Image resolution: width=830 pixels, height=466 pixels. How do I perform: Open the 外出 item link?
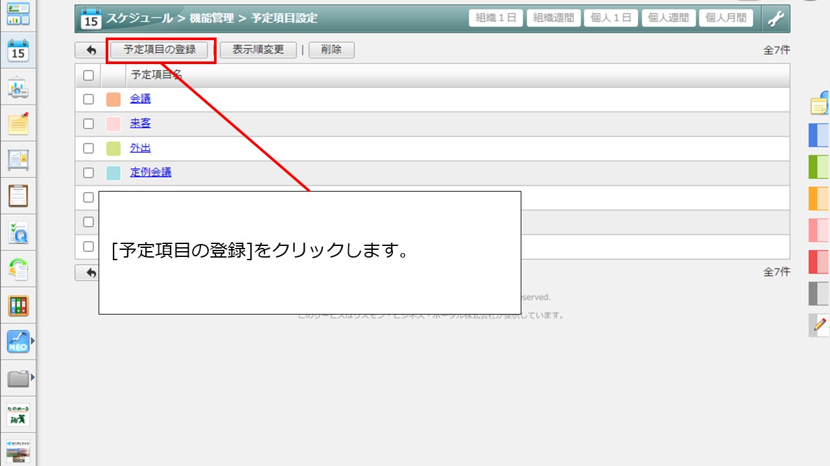[141, 148]
